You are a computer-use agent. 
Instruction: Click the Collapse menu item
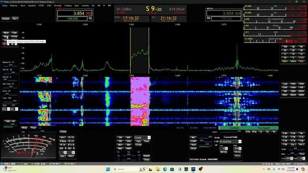point(68,5)
